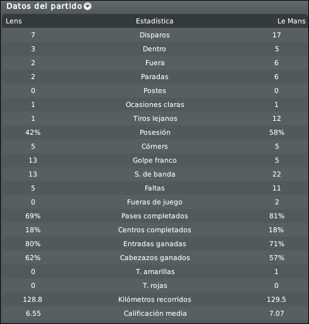
Task: Select the Córners statistic row
Action: click(x=155, y=146)
